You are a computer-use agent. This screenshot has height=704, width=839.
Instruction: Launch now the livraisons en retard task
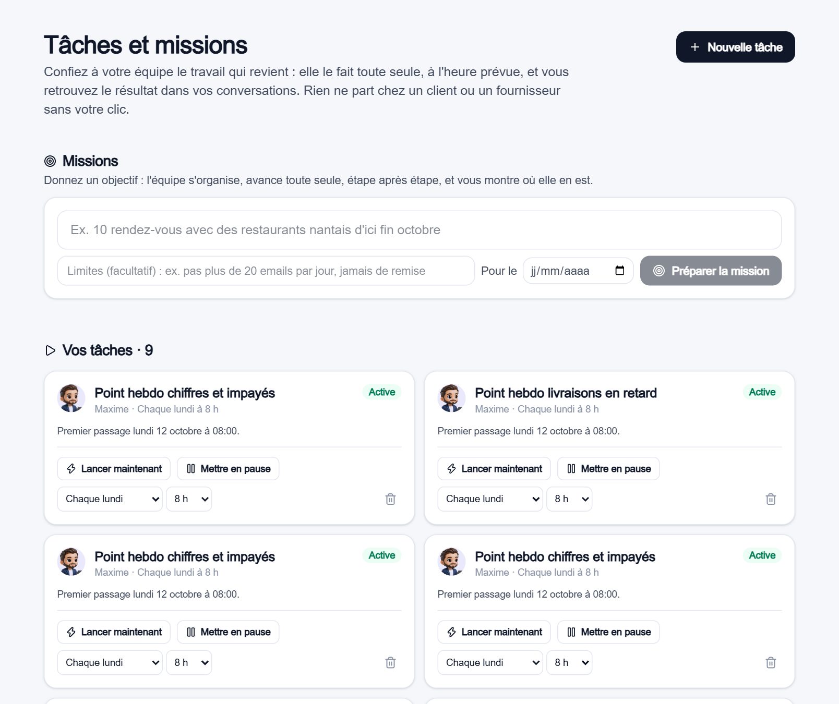coord(494,469)
